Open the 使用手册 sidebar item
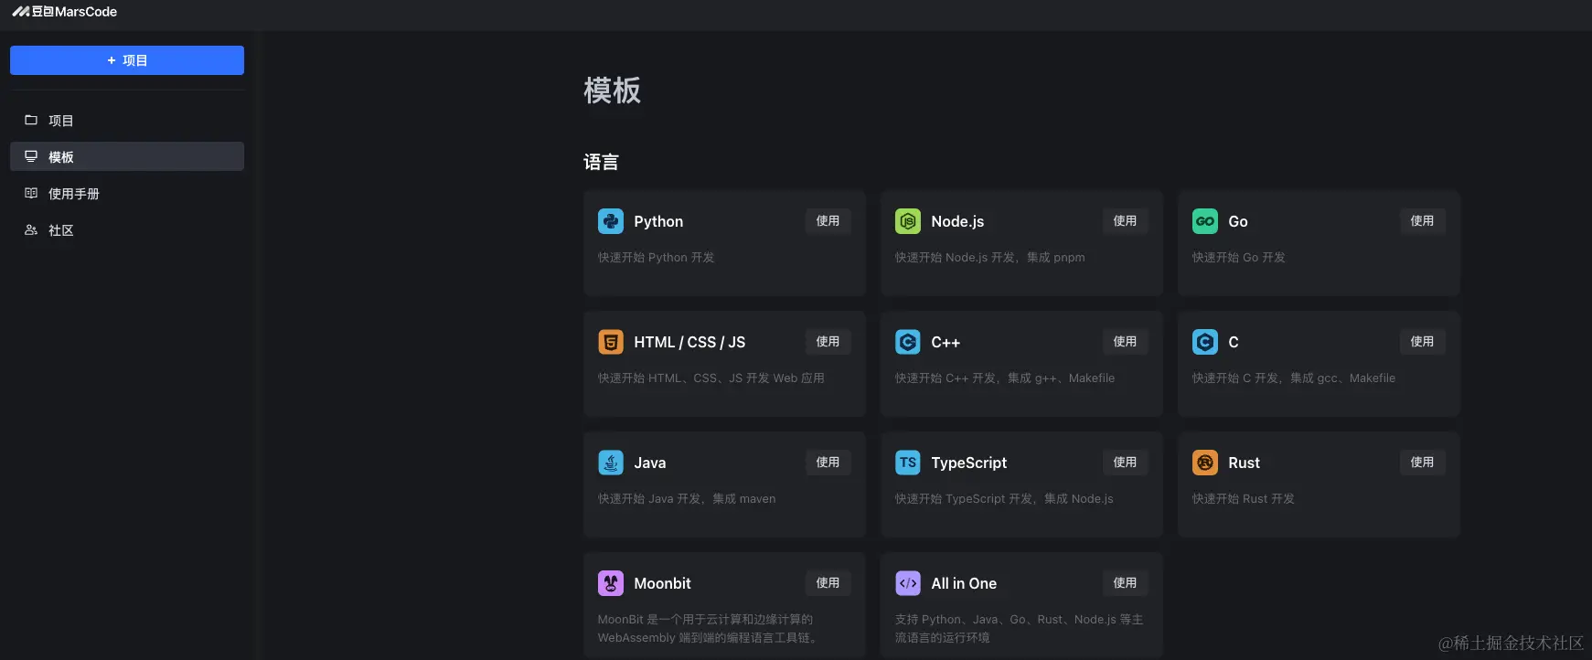Viewport: 1592px width, 660px height. point(127,193)
